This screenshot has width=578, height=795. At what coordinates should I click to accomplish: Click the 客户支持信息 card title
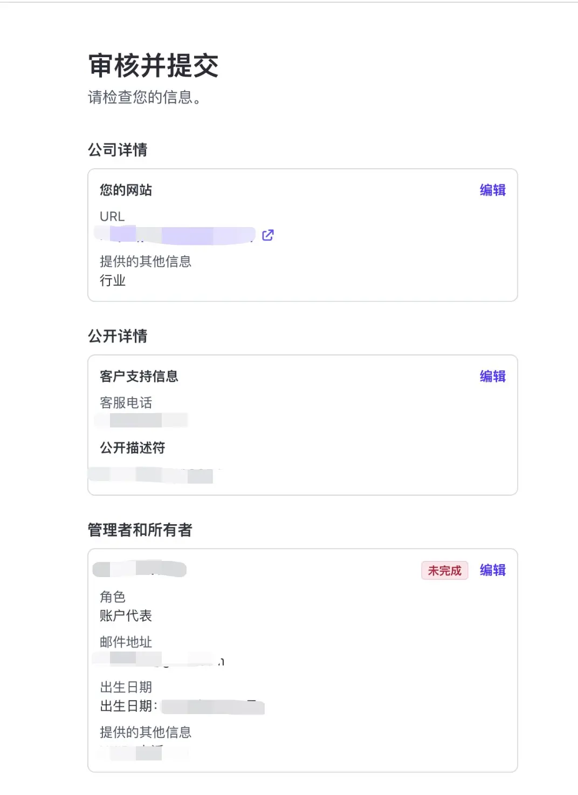[139, 376]
